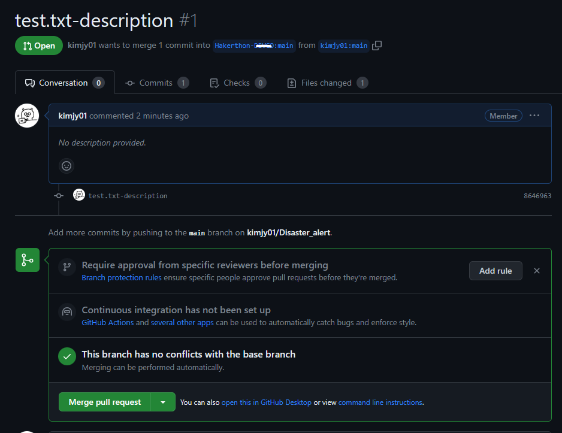Click Merging can be performed automatically text
The width and height of the screenshot is (562, 433).
pos(153,368)
